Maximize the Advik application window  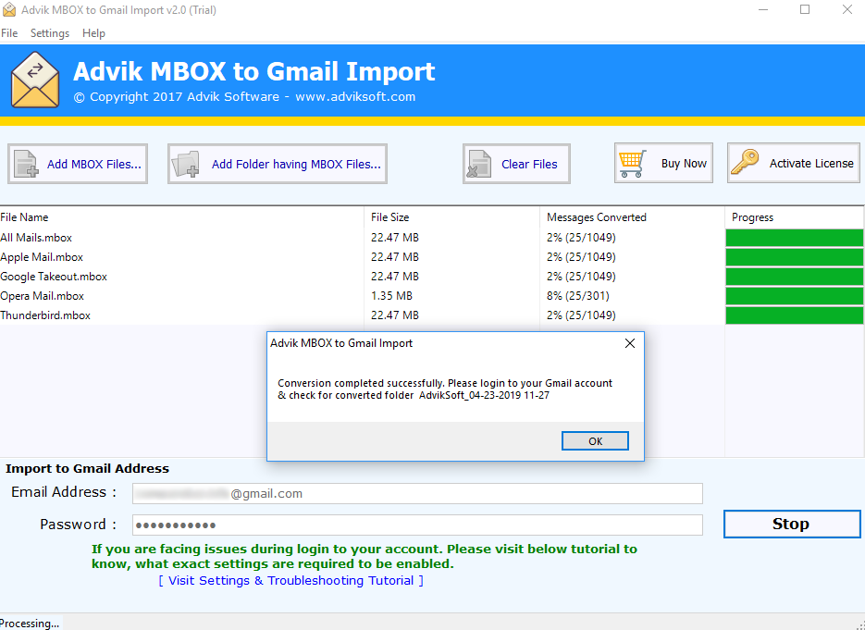coord(805,10)
